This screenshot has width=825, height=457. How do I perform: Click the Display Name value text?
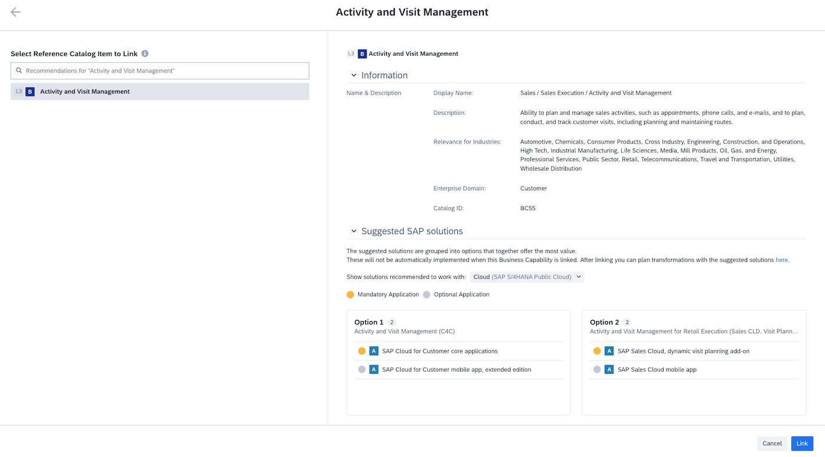(596, 93)
